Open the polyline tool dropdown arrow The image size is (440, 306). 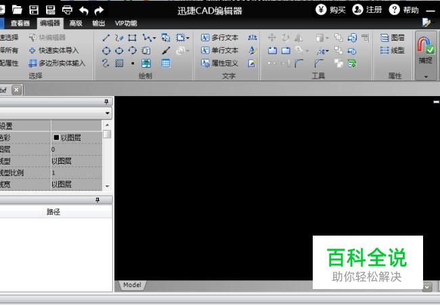[154, 38]
